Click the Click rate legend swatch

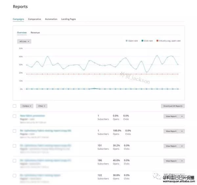(142, 41)
